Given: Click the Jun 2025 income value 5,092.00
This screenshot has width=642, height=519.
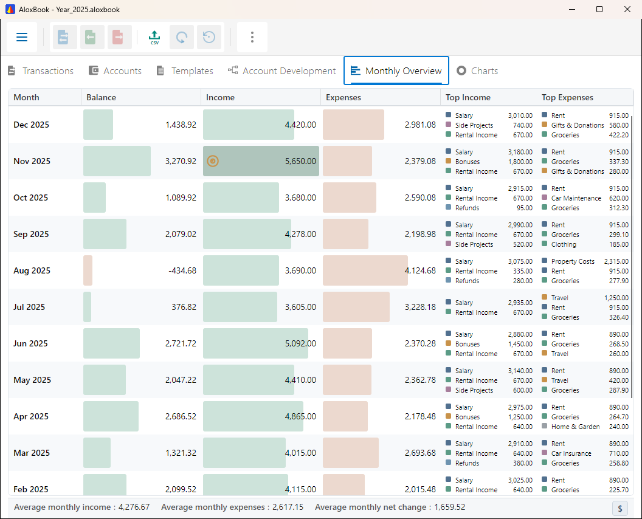Looking at the screenshot, I should (300, 343).
